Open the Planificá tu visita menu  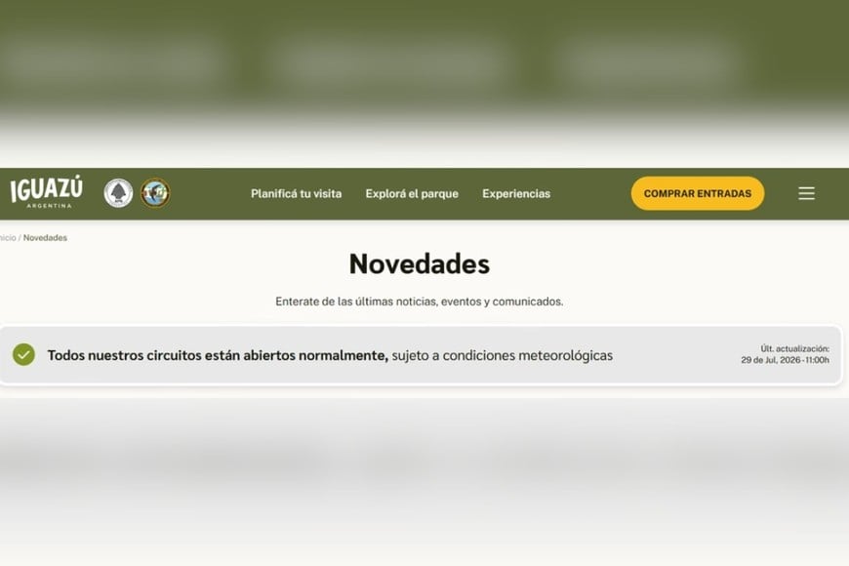(297, 194)
